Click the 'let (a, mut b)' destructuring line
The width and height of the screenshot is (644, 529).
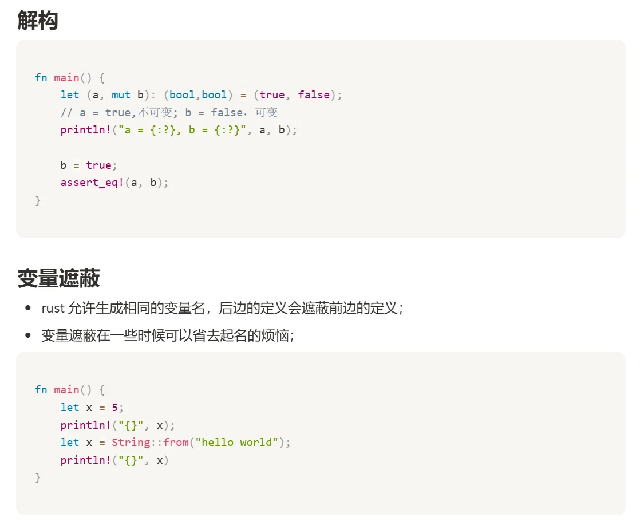[x=201, y=95]
